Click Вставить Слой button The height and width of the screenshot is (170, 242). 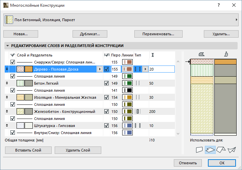tap(28, 150)
